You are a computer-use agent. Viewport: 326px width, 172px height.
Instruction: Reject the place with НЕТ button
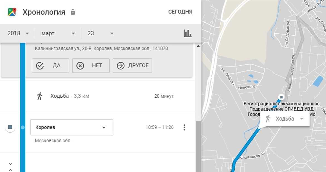tap(91, 66)
